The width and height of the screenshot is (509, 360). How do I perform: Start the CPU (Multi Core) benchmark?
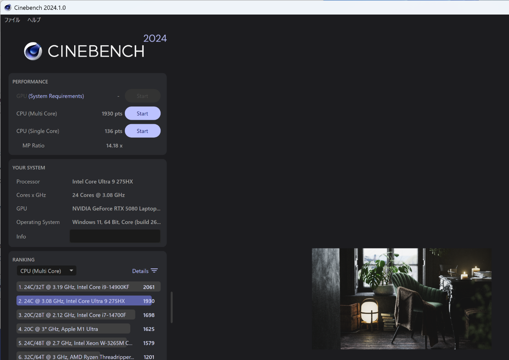142,114
